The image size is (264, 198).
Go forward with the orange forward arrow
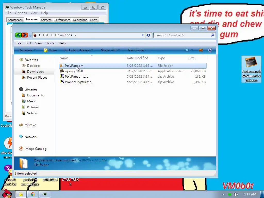[24, 35]
